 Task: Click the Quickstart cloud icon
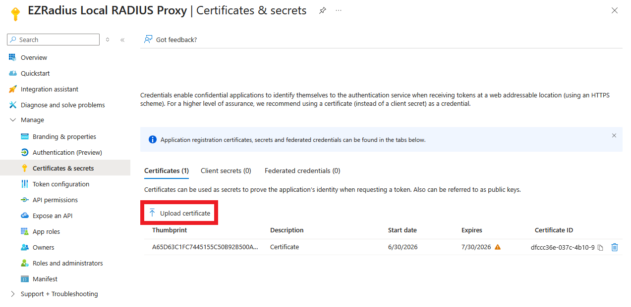pos(13,73)
